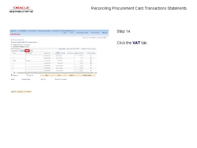Click the Sign out link
Image resolution: width=197 pixels, height=148 pixels.
tap(105, 33)
